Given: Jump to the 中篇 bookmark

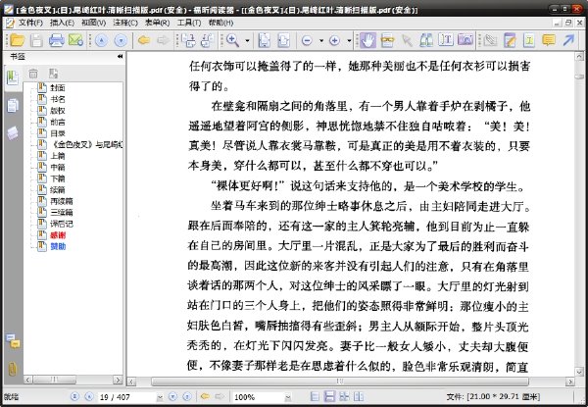Looking at the screenshot, I should click(58, 167).
